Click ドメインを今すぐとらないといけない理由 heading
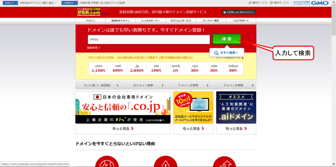Viewport: 336px width, 167px height. click(115, 144)
